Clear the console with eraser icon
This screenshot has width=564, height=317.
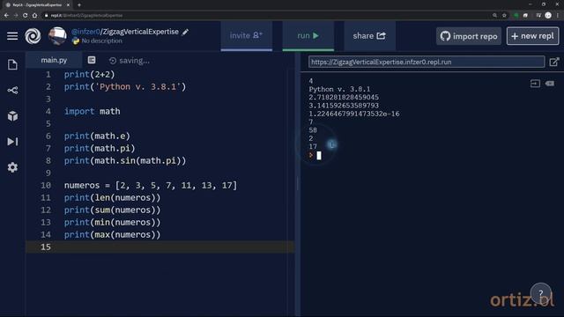pos(550,84)
